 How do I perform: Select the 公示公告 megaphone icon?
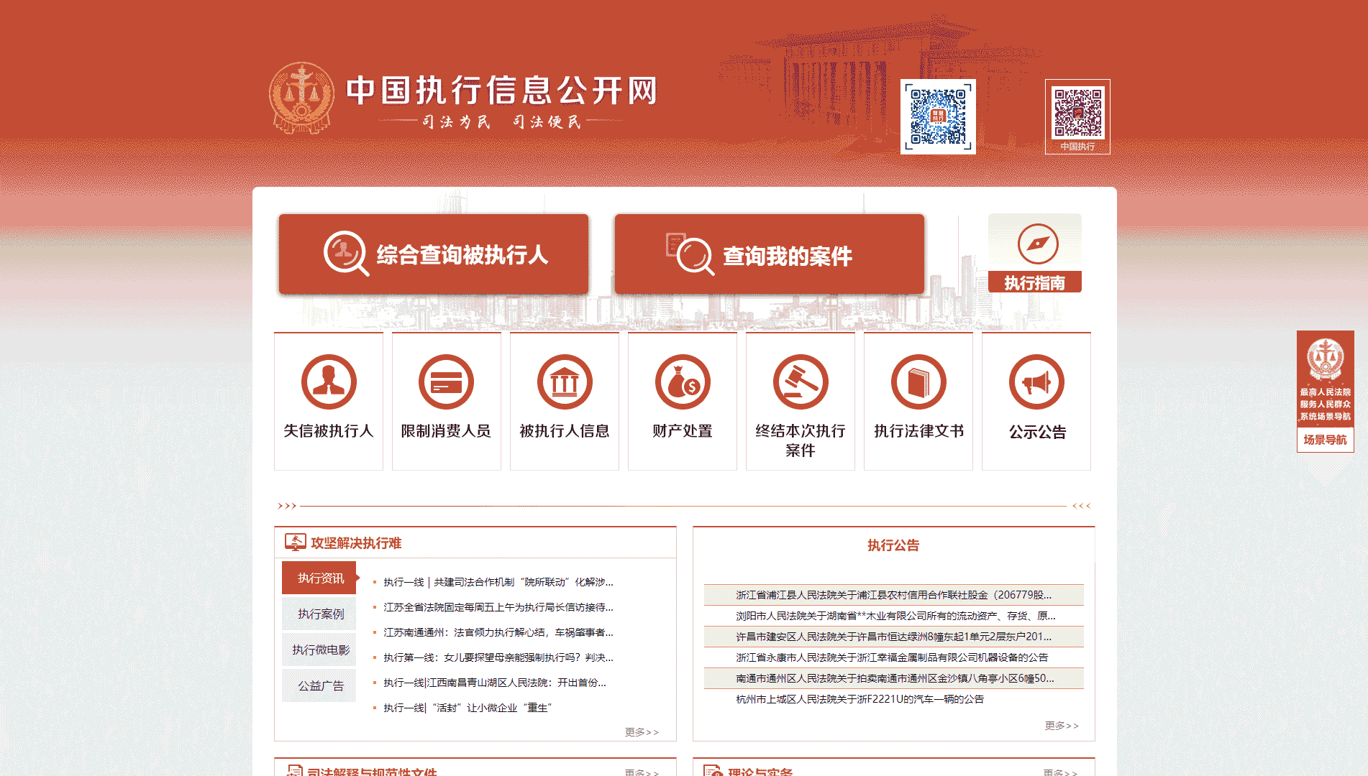click(x=1036, y=382)
